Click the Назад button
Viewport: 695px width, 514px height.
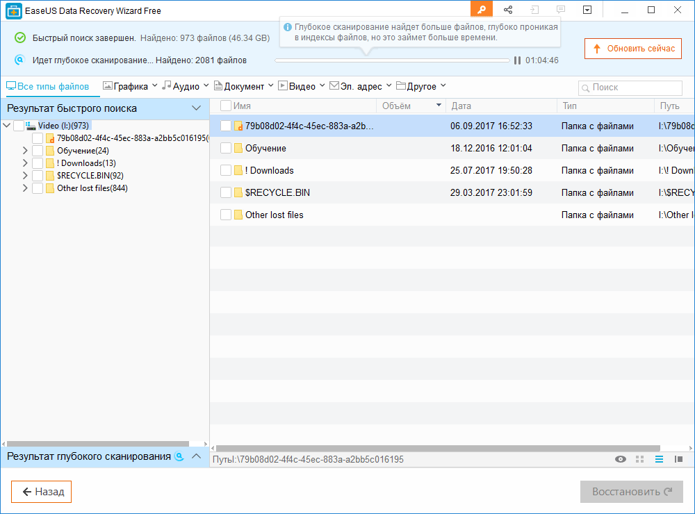42,492
